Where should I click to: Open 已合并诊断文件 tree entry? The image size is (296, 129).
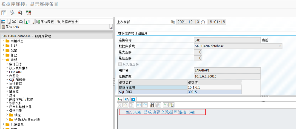tap(20, 107)
